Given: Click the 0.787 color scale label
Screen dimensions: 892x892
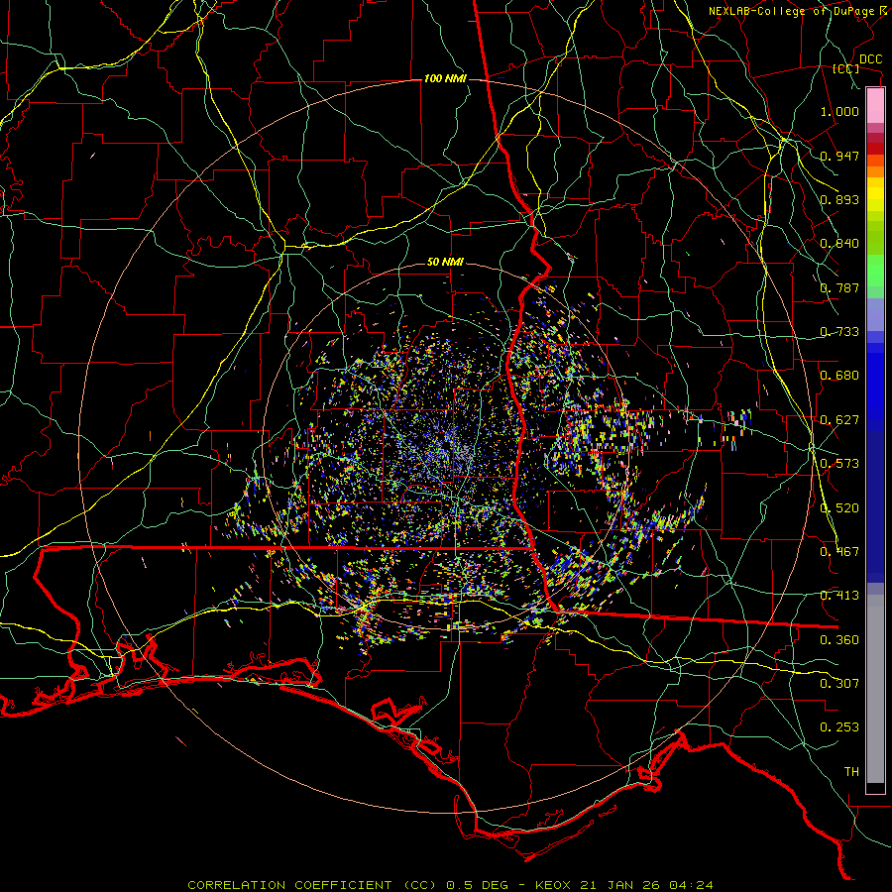Looking at the screenshot, I should coord(839,287).
